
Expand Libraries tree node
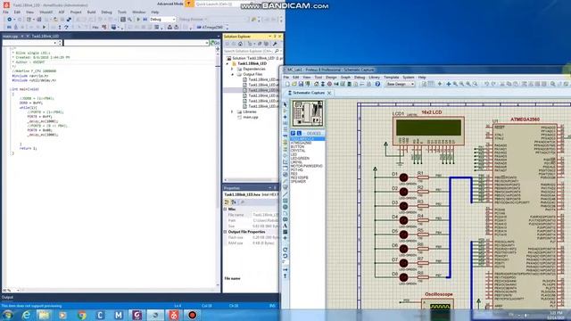pos(232,112)
